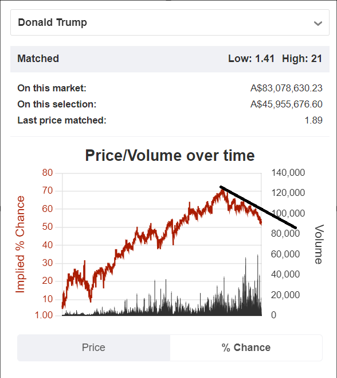Switch to the Price tab
This screenshot has height=378, width=337.
coord(93,348)
